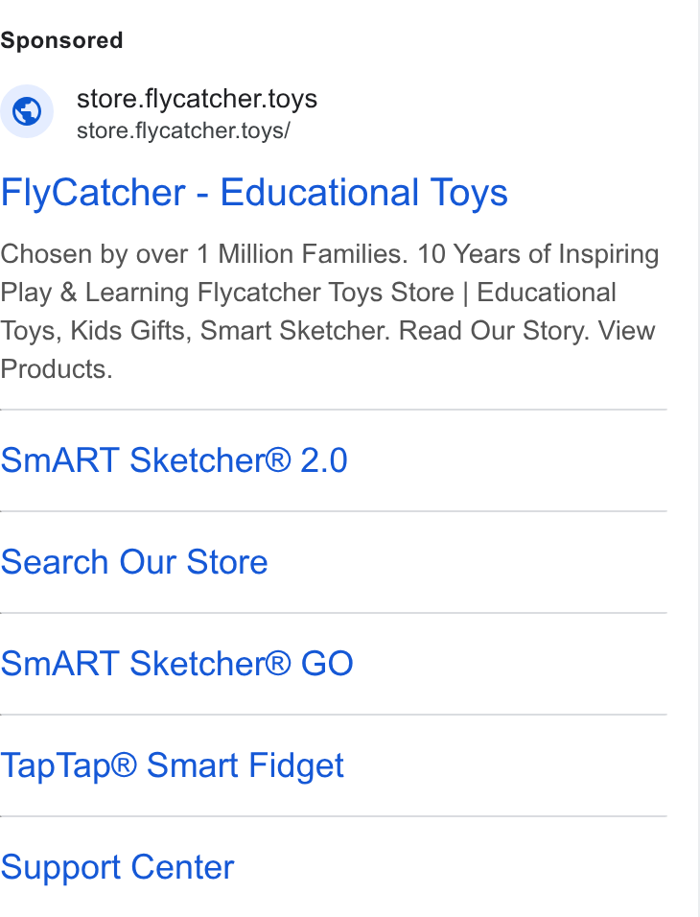Open the SmART Sketcher® 2.0 sitelink

tap(175, 460)
